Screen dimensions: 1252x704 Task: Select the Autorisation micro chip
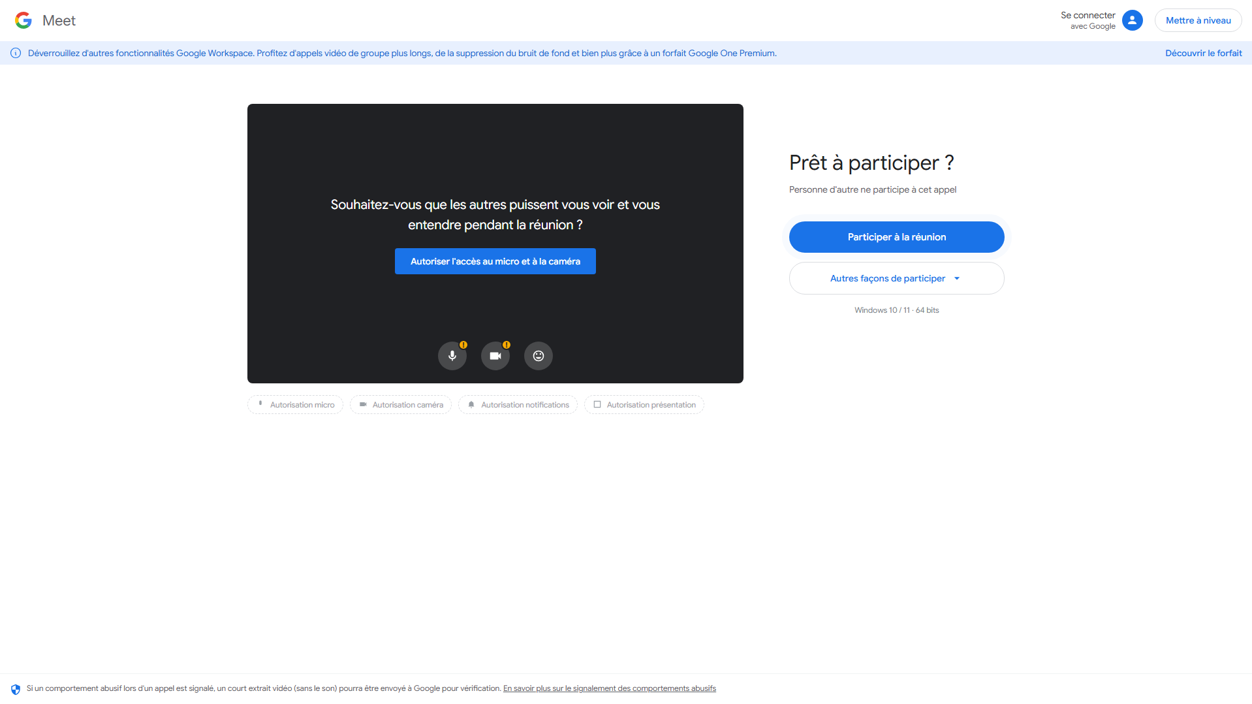tap(295, 405)
